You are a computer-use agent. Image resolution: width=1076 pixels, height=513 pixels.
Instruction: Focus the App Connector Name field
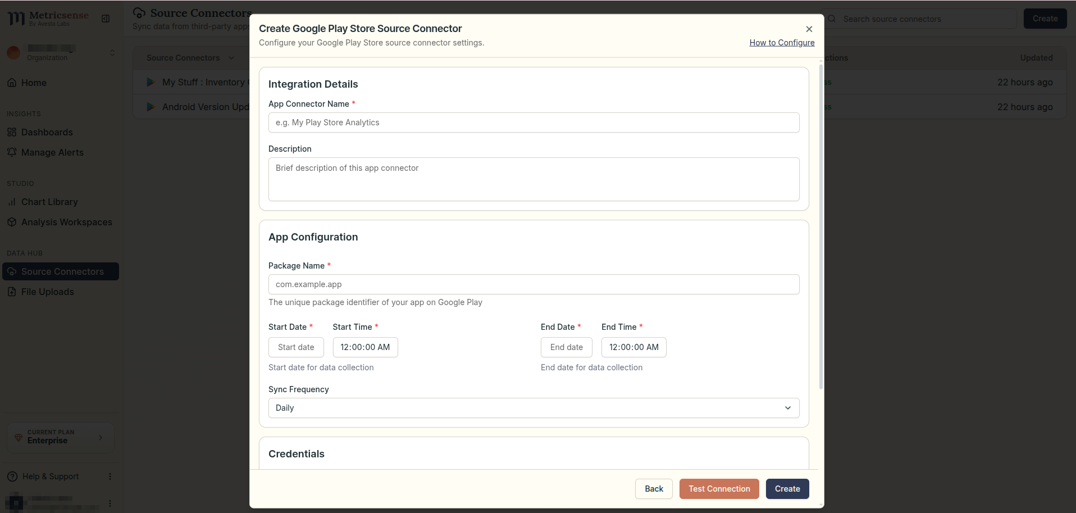coord(534,122)
